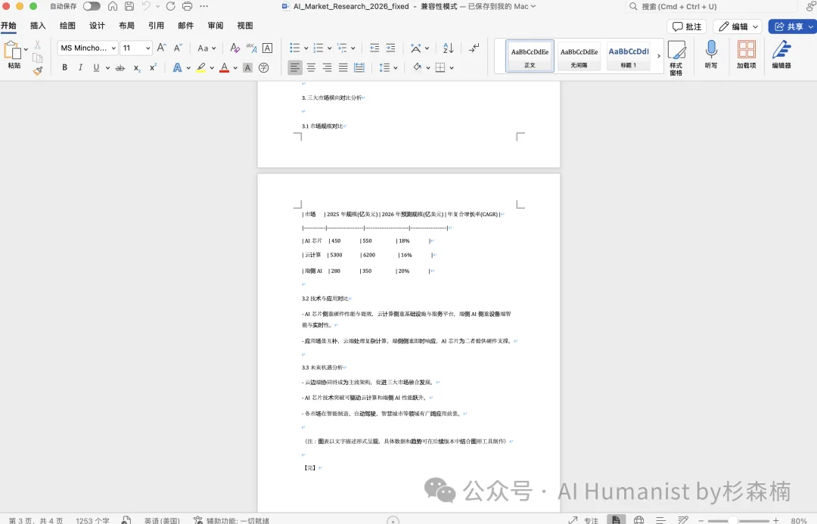Click the 共享 Share button

[791, 25]
